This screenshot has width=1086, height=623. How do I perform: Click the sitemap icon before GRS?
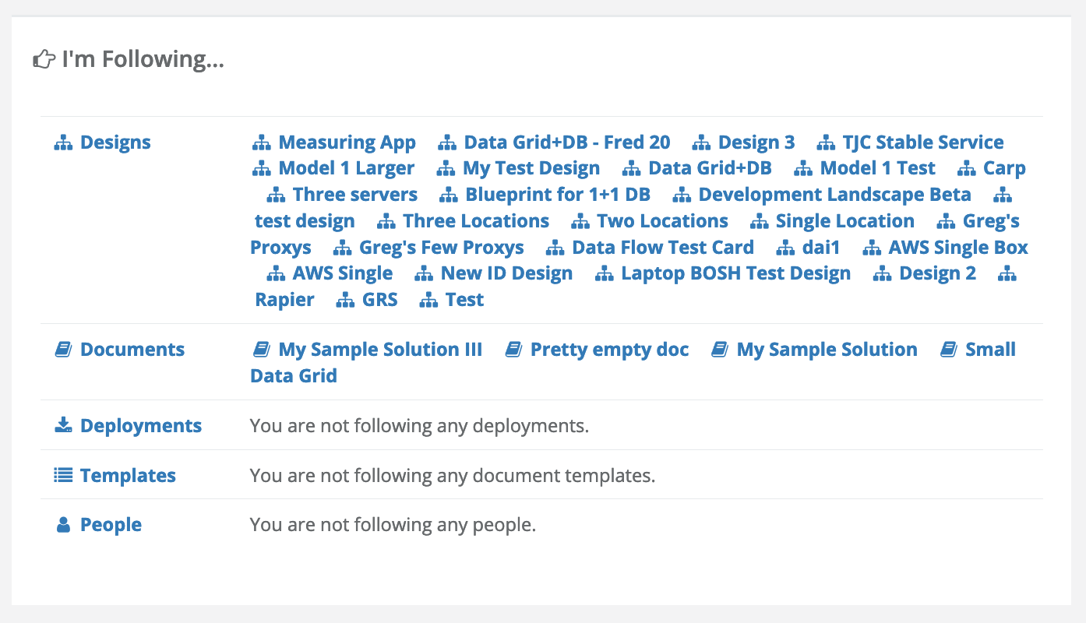(345, 301)
